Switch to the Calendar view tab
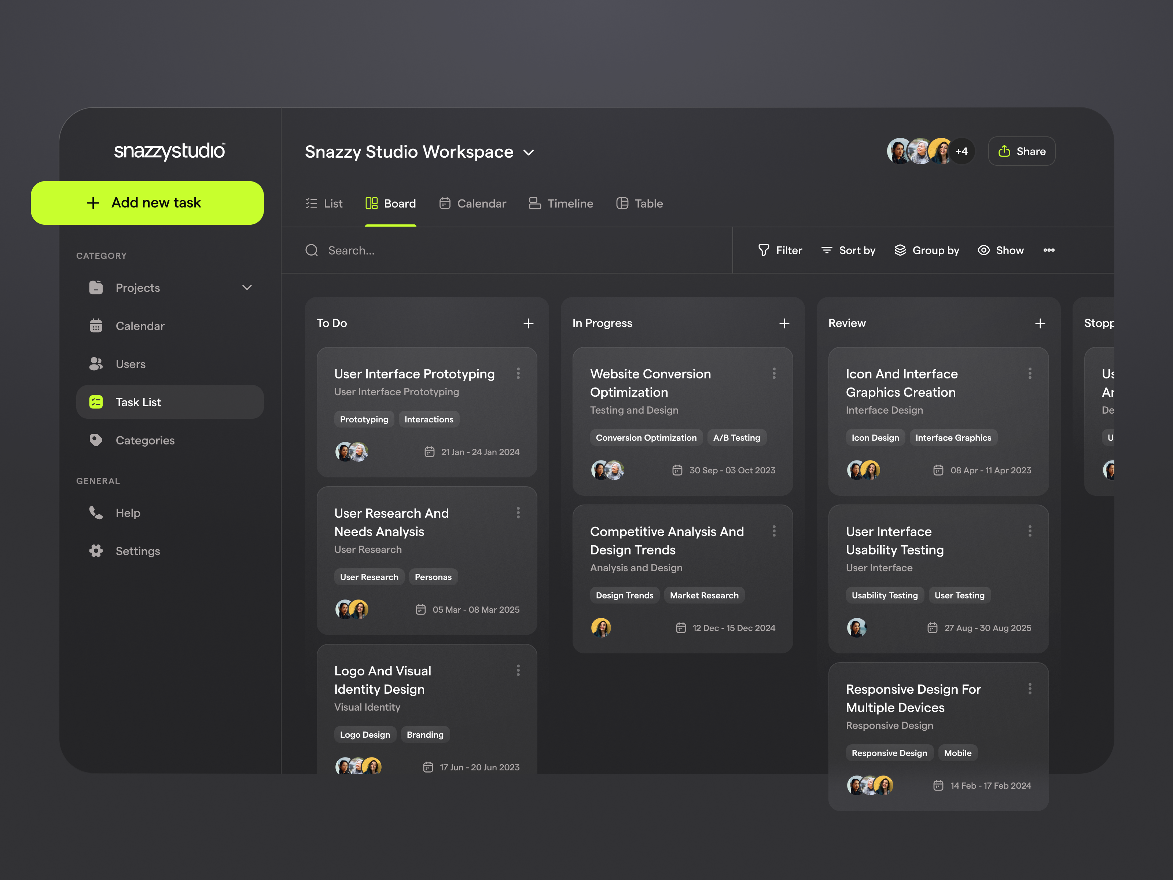Viewport: 1173px width, 880px height. (x=472, y=204)
